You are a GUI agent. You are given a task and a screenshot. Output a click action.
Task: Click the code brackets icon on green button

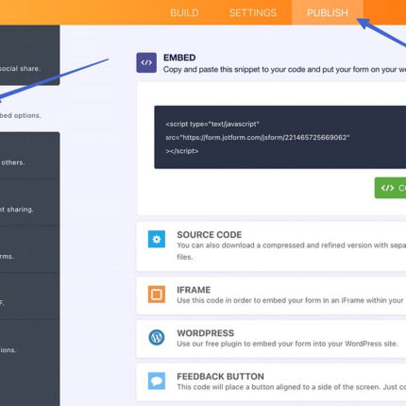click(x=387, y=188)
